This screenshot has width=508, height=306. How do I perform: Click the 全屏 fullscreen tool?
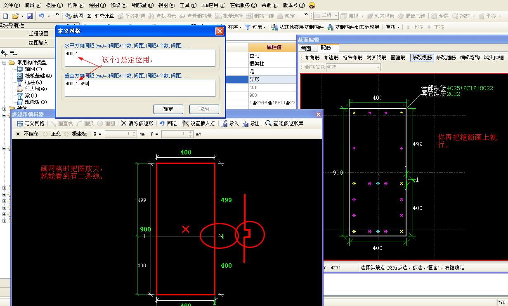pos(440,16)
